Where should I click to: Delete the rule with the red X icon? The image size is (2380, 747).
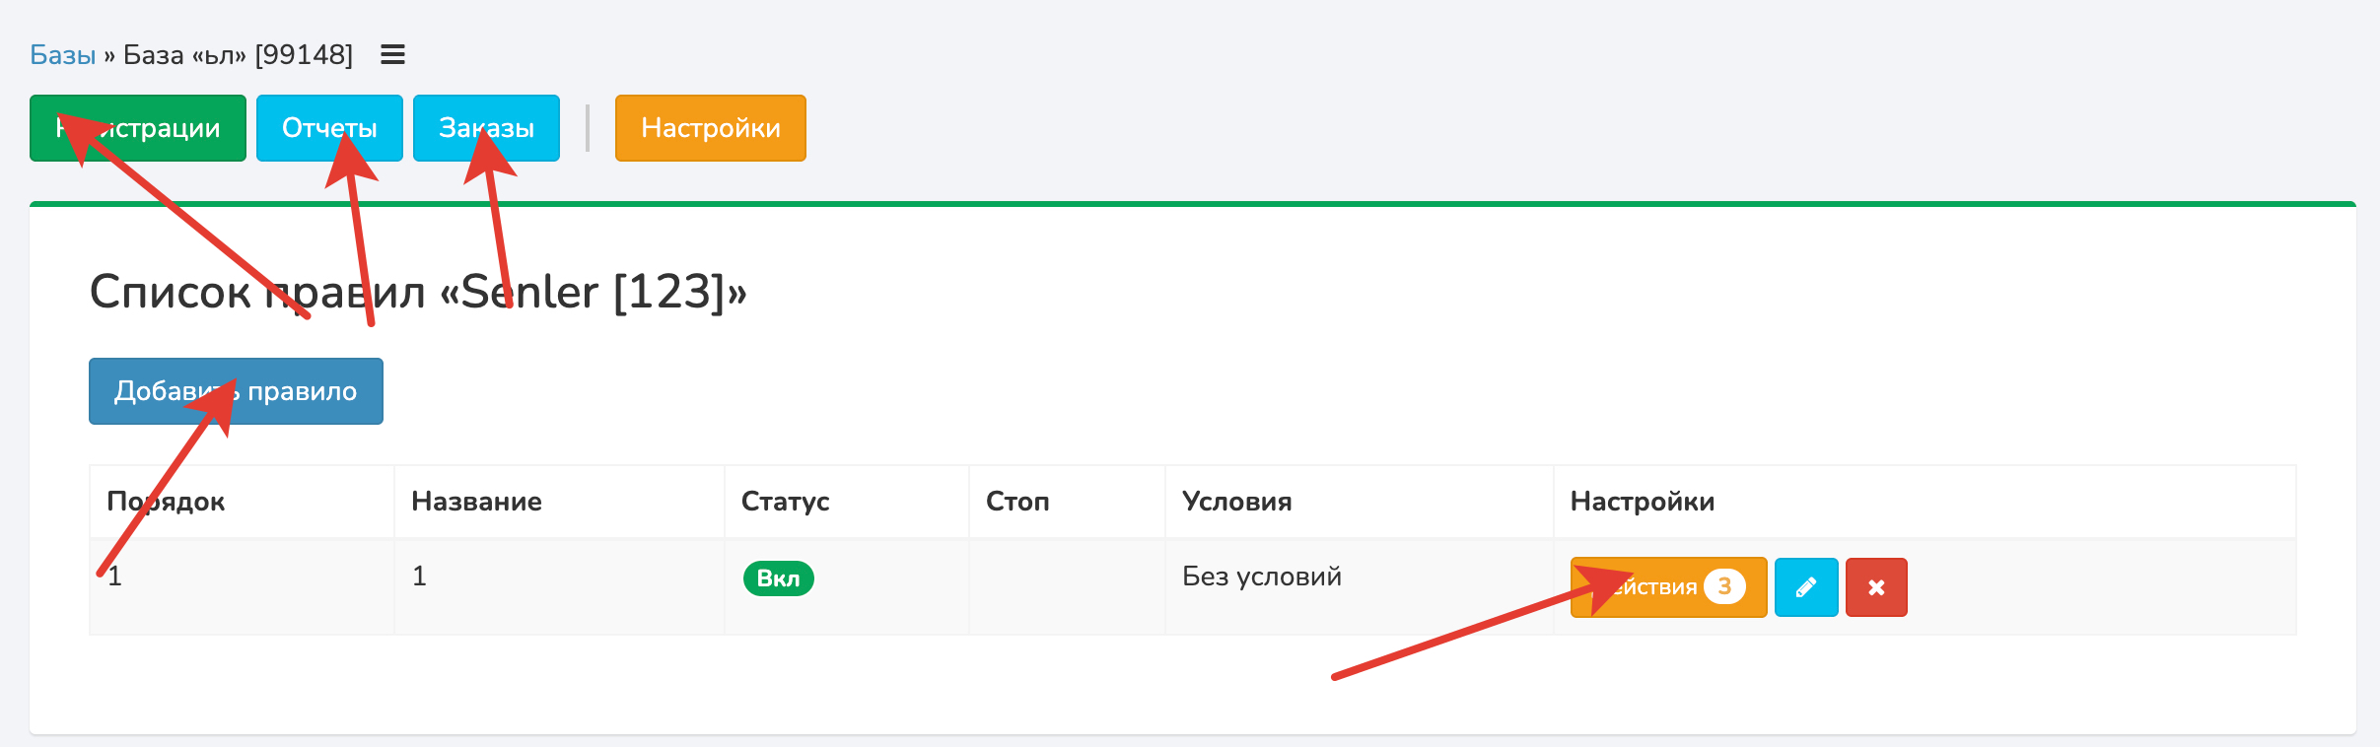tap(1875, 587)
